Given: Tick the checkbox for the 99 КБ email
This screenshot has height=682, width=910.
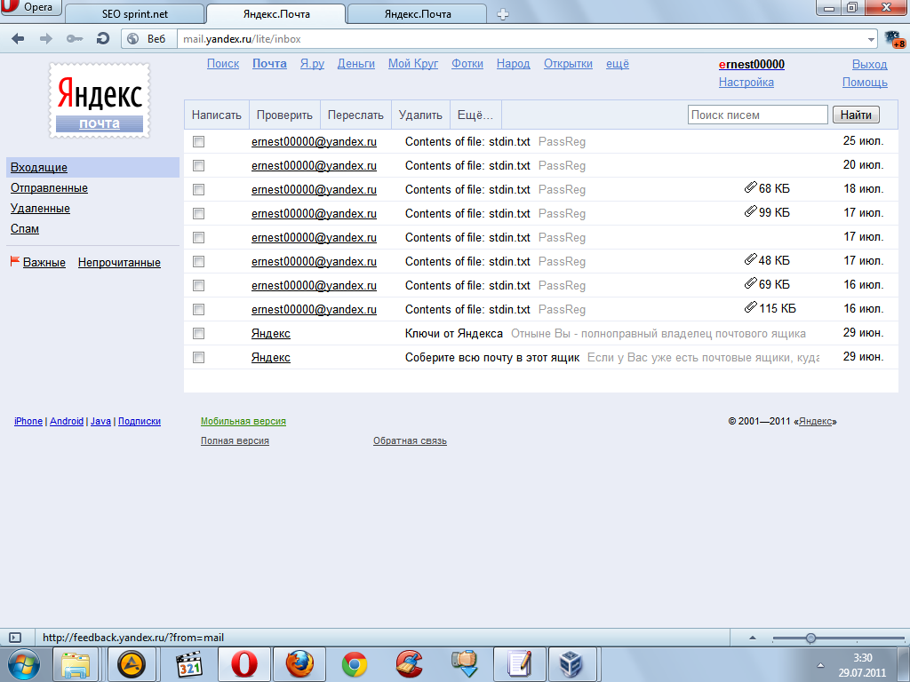Looking at the screenshot, I should click(x=198, y=213).
